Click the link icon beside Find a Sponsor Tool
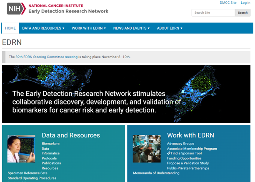255x182 pixels. [169, 153]
